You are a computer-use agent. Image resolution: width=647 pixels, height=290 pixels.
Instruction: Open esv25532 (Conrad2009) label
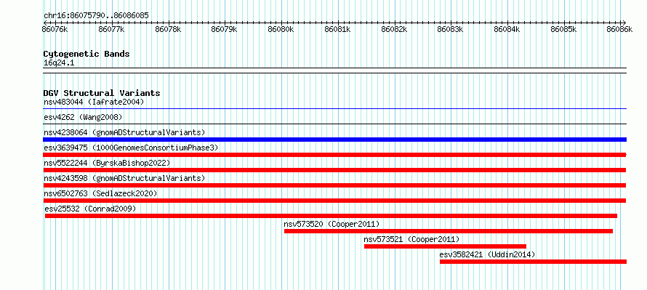90,209
